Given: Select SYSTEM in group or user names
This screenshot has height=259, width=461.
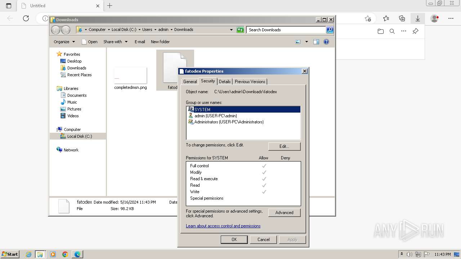Looking at the screenshot, I should click(243, 109).
